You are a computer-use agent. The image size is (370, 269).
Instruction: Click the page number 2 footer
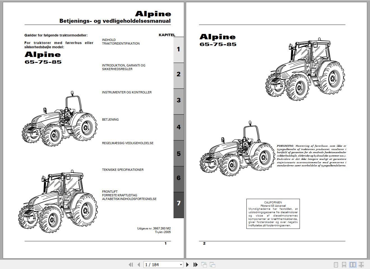coord(204,243)
